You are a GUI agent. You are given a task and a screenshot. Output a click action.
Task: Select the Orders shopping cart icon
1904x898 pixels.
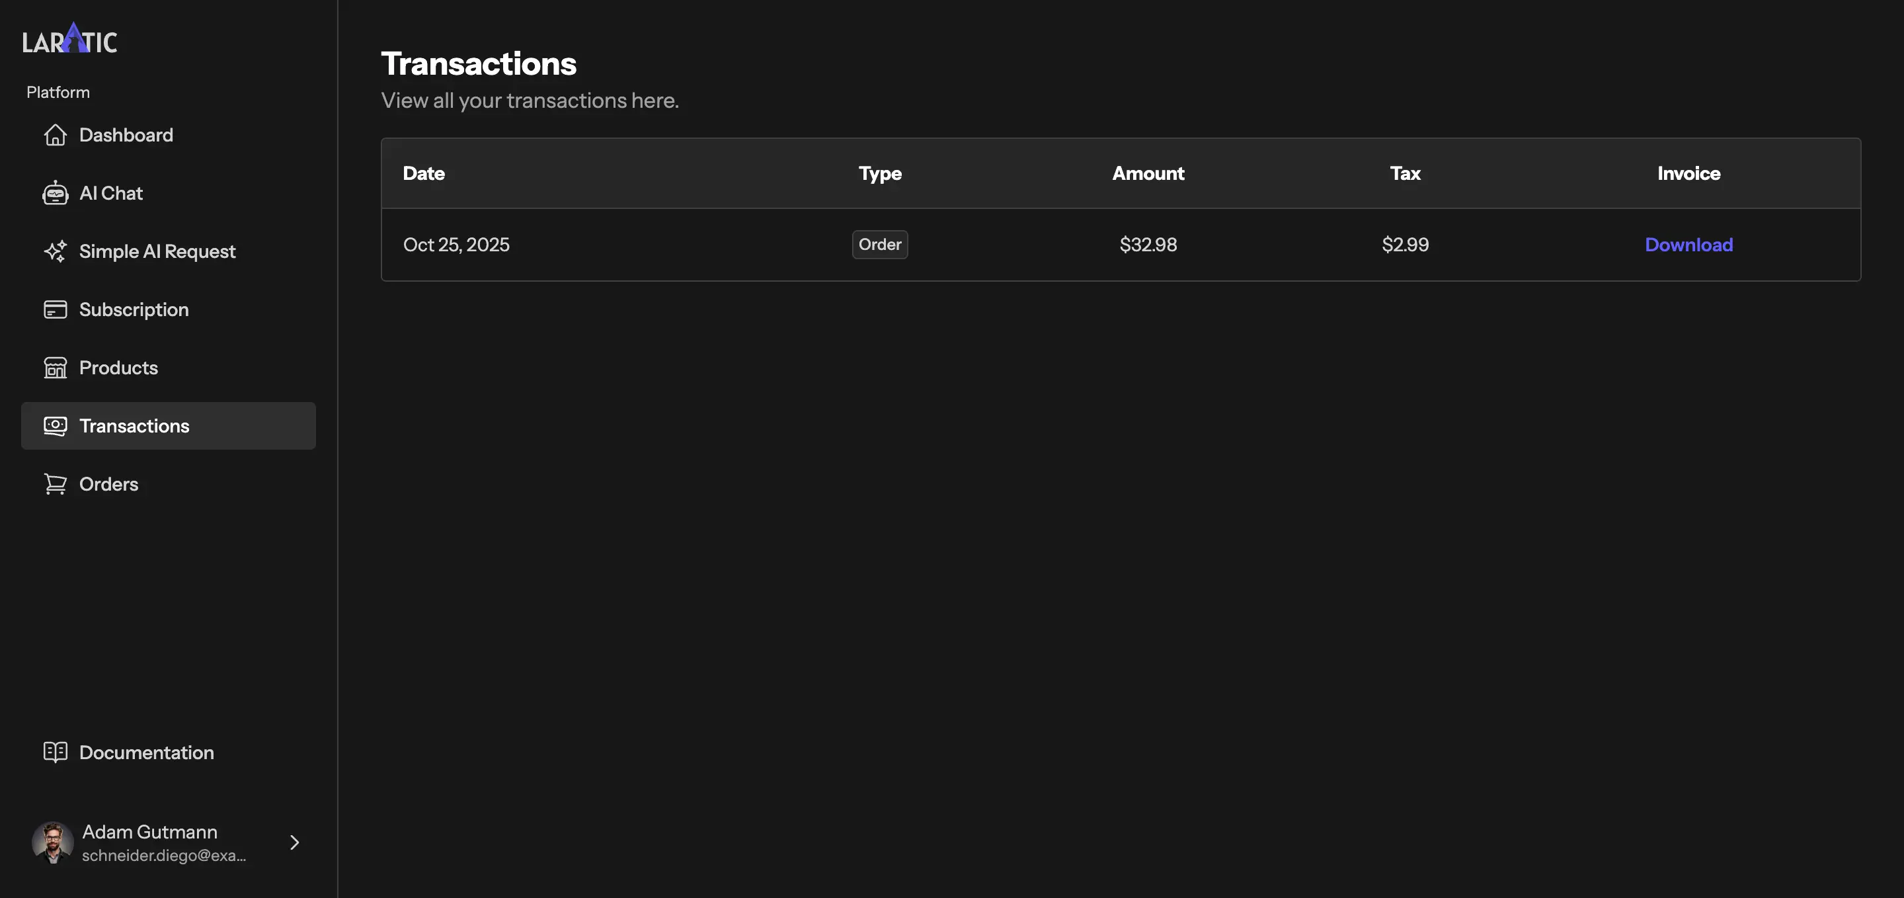[x=55, y=483]
